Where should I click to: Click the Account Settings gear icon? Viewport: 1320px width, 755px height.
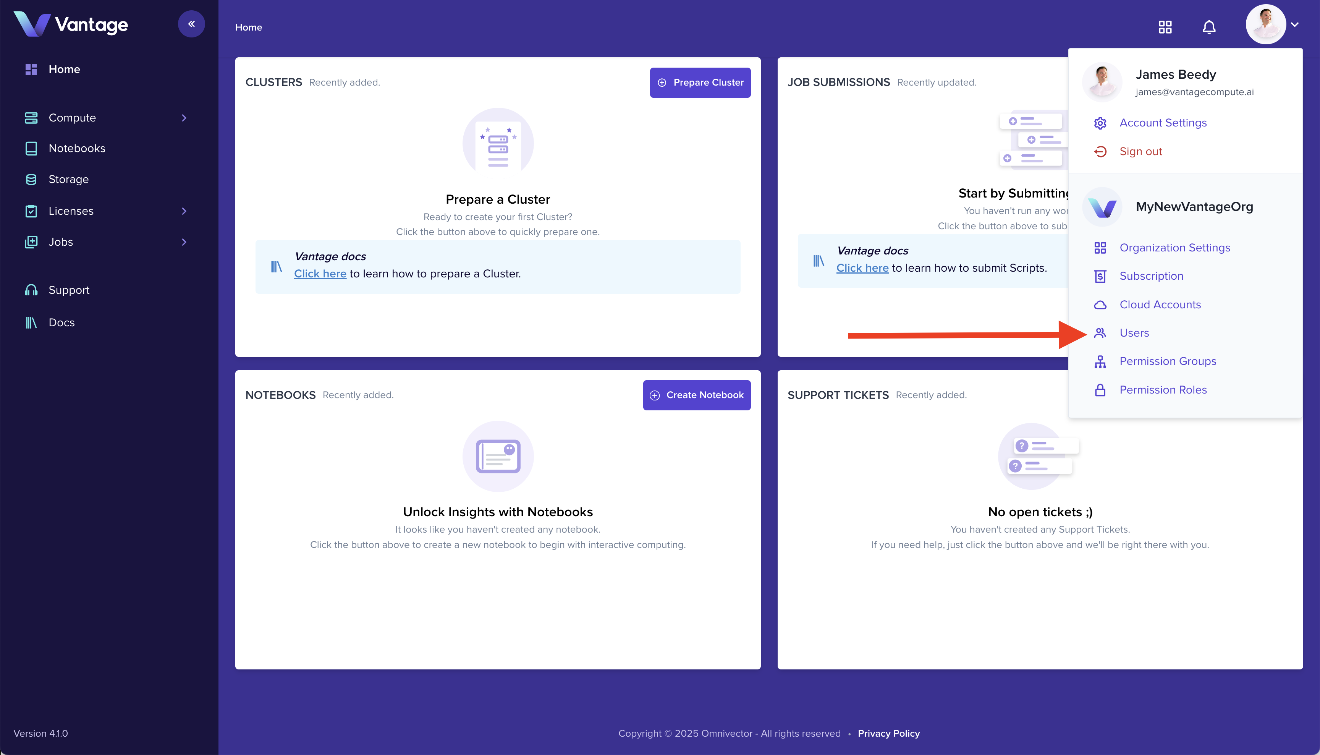tap(1100, 123)
